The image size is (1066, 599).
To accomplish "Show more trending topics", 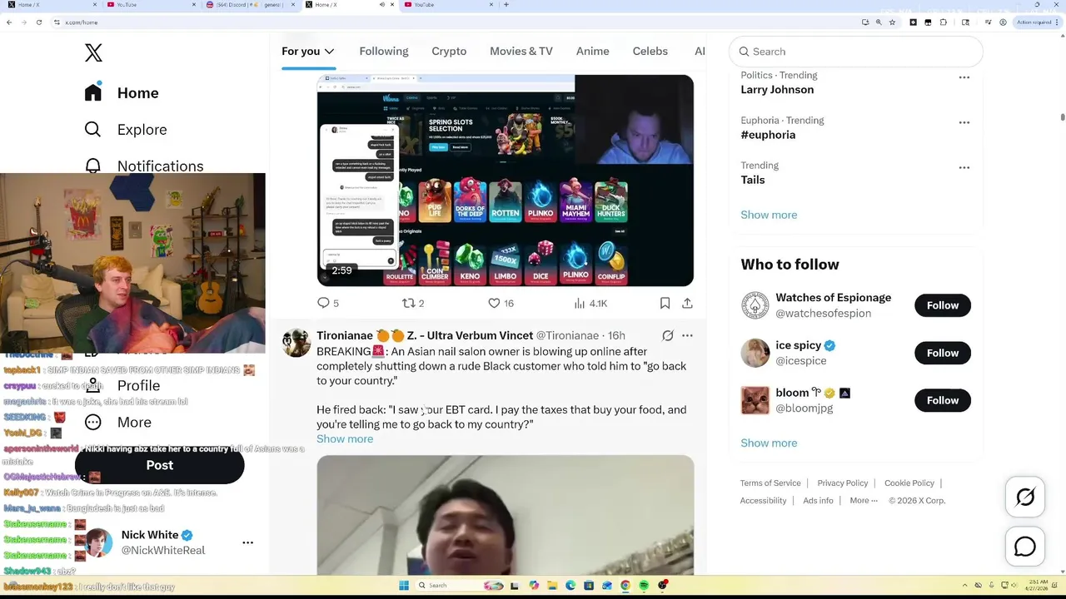I will tap(769, 215).
